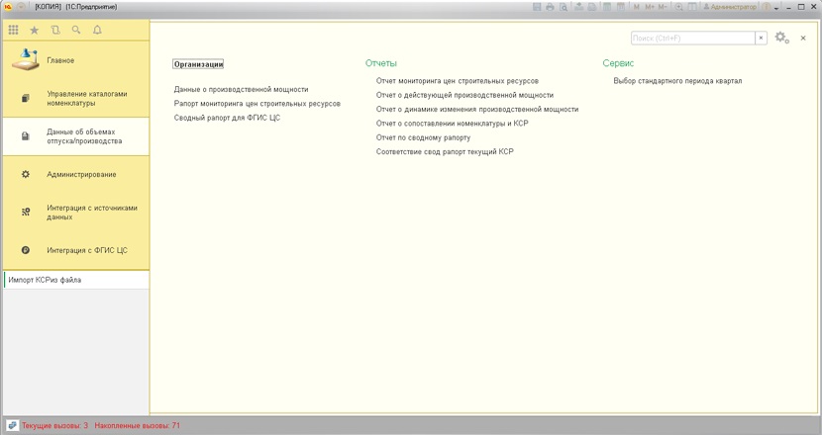
Task: Click the Zoom magnifier icon in title bar
Action: click(x=678, y=7)
